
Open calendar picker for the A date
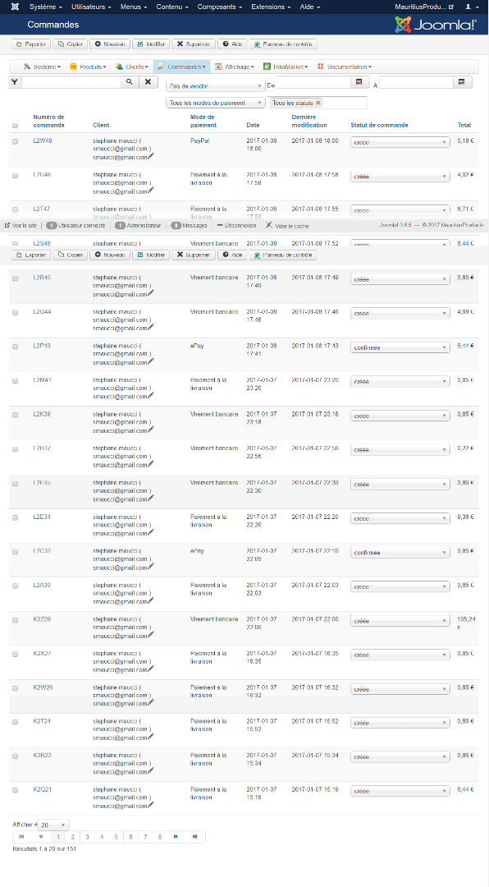click(x=462, y=82)
